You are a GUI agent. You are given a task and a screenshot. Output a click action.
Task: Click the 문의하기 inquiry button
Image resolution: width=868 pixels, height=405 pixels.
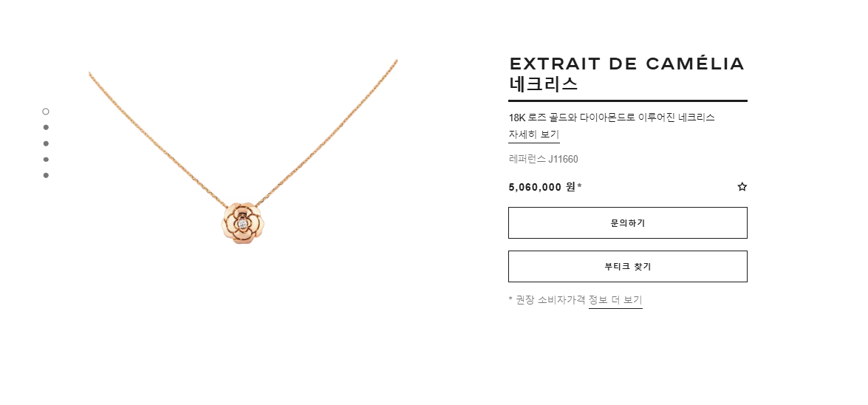click(x=628, y=222)
